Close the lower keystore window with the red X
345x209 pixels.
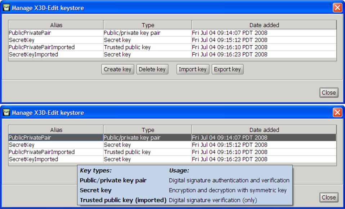(337, 113)
